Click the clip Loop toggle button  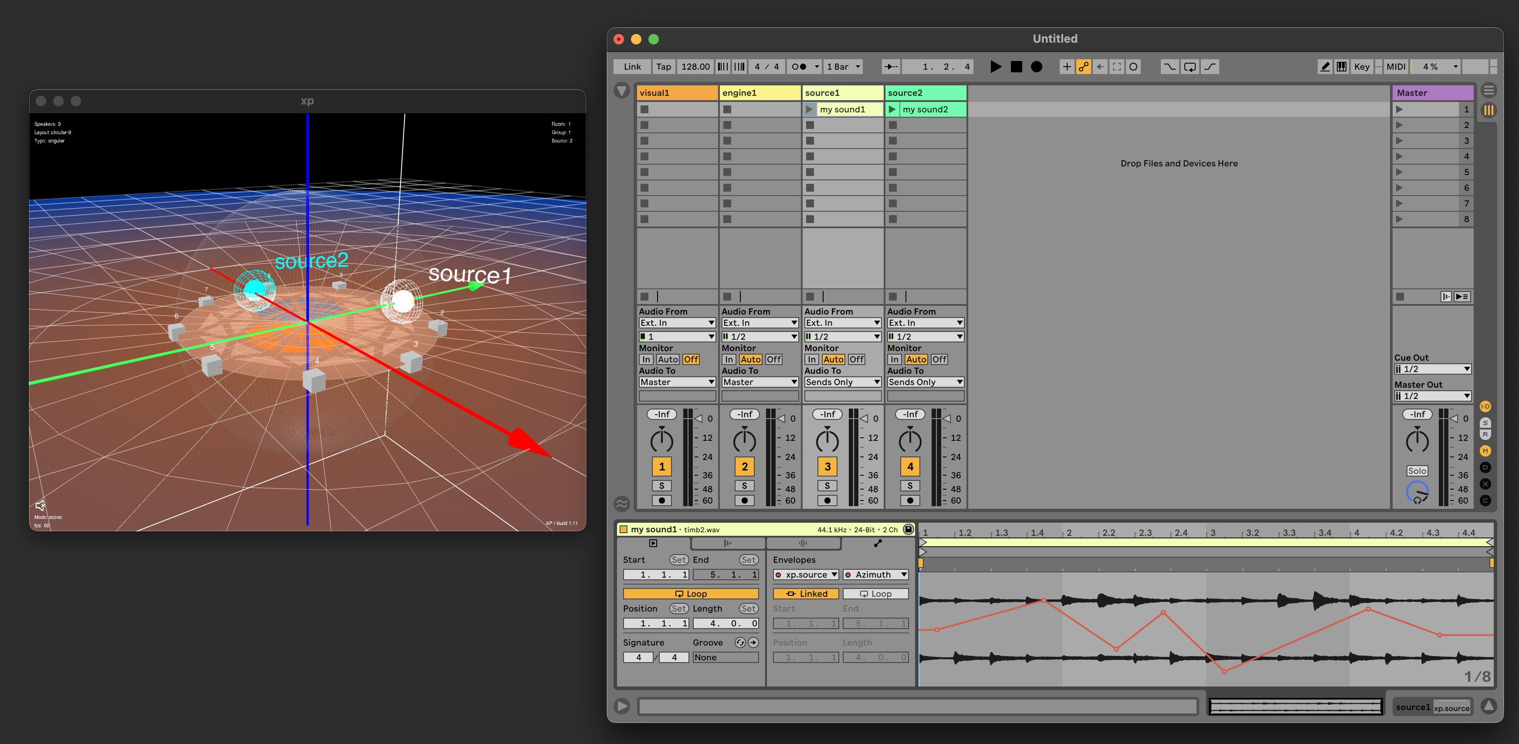[x=691, y=594]
